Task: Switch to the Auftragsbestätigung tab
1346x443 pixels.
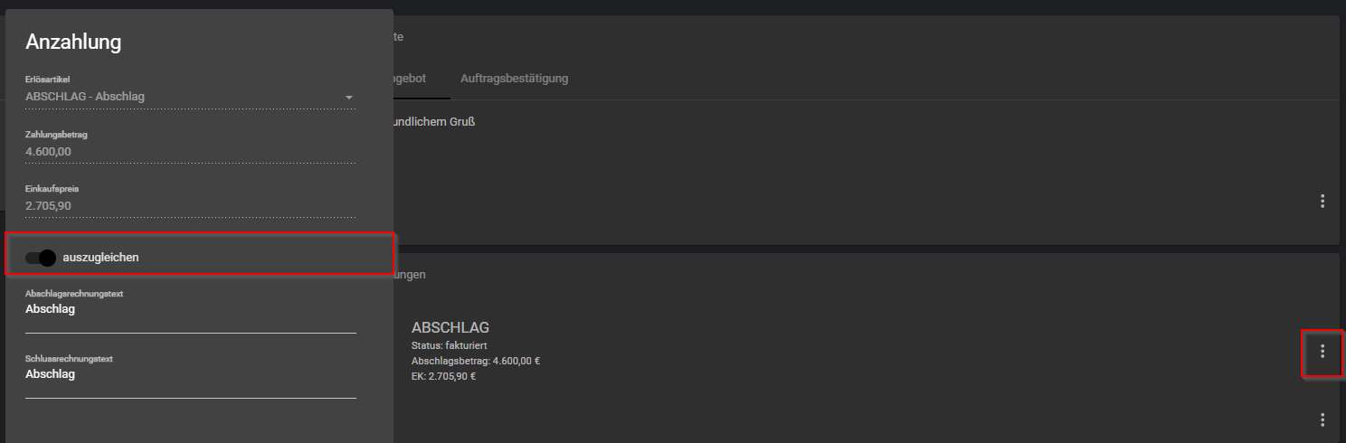Action: (515, 79)
